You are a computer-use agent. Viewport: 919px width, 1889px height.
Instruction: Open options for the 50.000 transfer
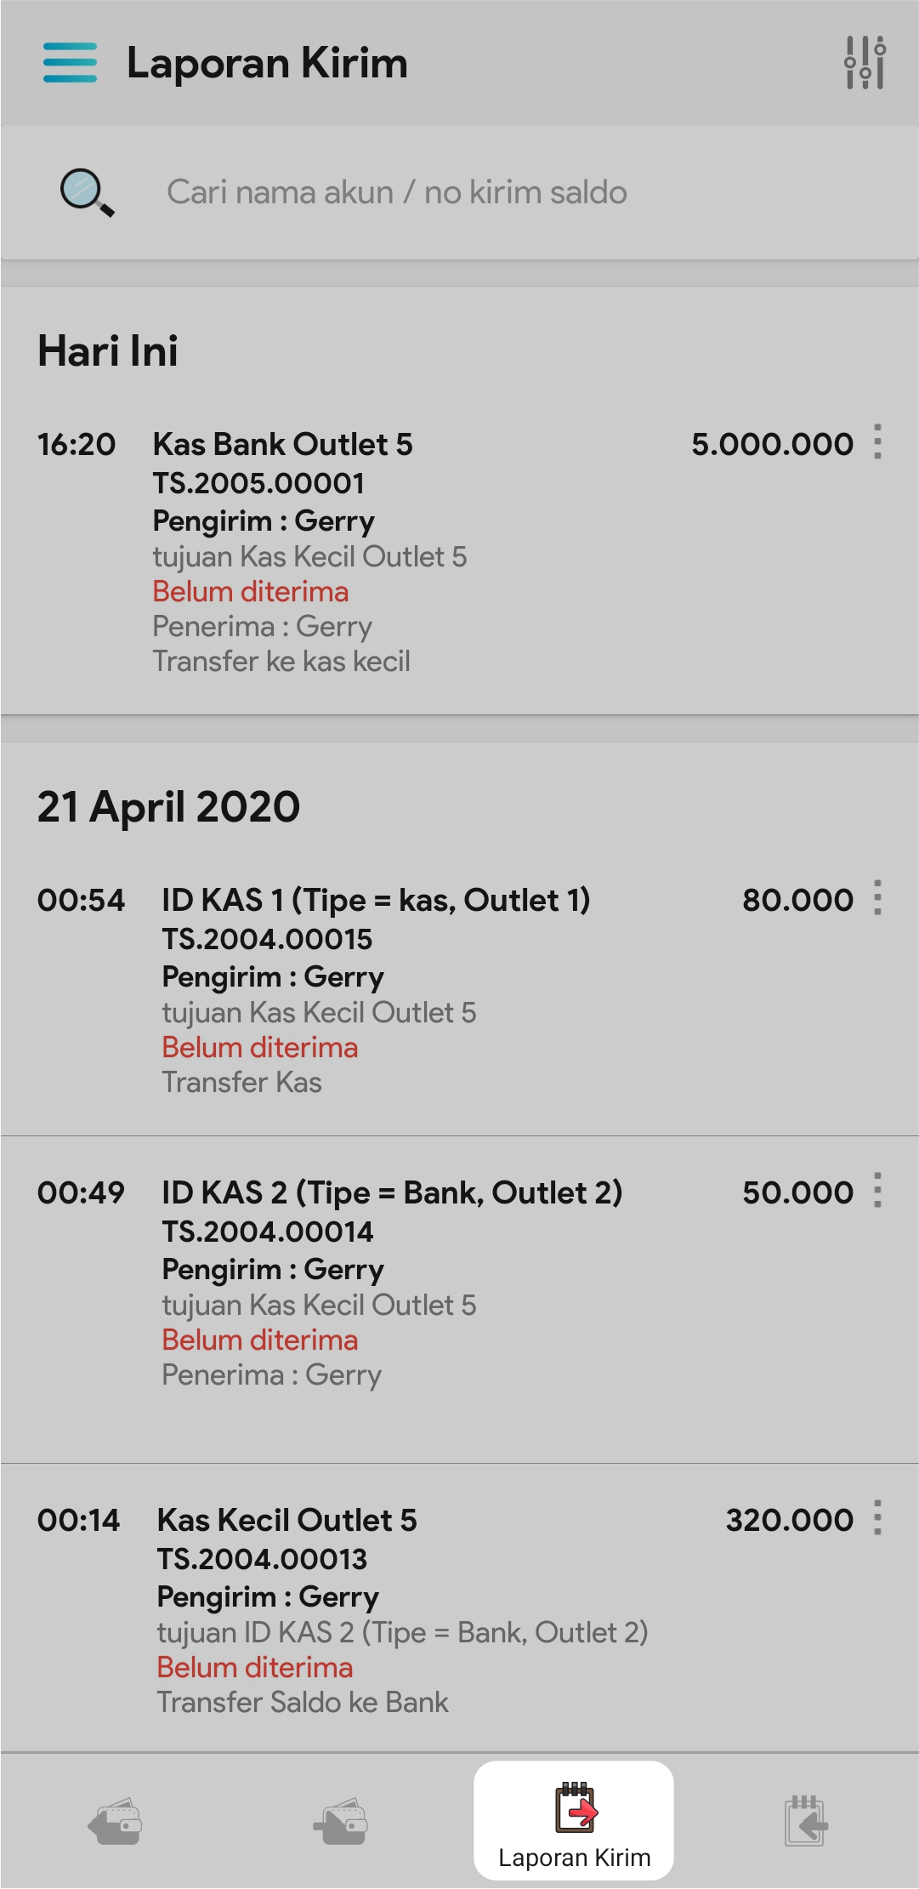click(x=877, y=1191)
